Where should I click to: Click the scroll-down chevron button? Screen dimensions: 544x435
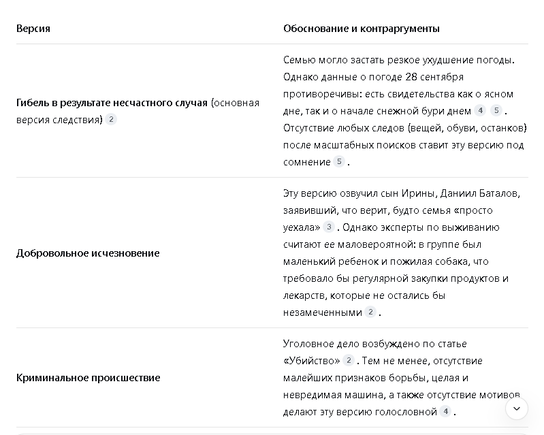pyautogui.click(x=517, y=408)
